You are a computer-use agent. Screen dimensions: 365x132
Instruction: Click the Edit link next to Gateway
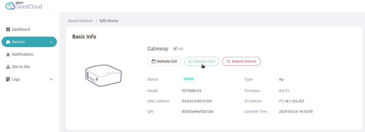tap(181, 49)
